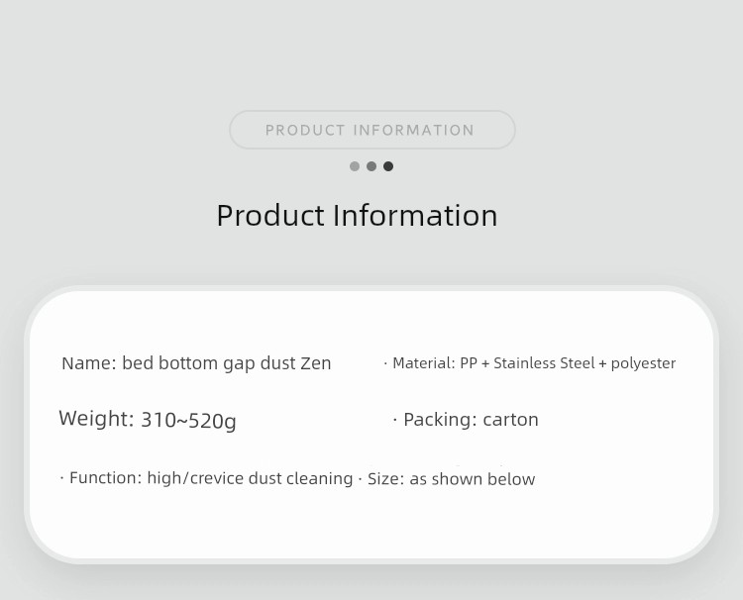The height and width of the screenshot is (600, 743).
Task: Select the "310~520g" weight value
Action: tap(188, 421)
